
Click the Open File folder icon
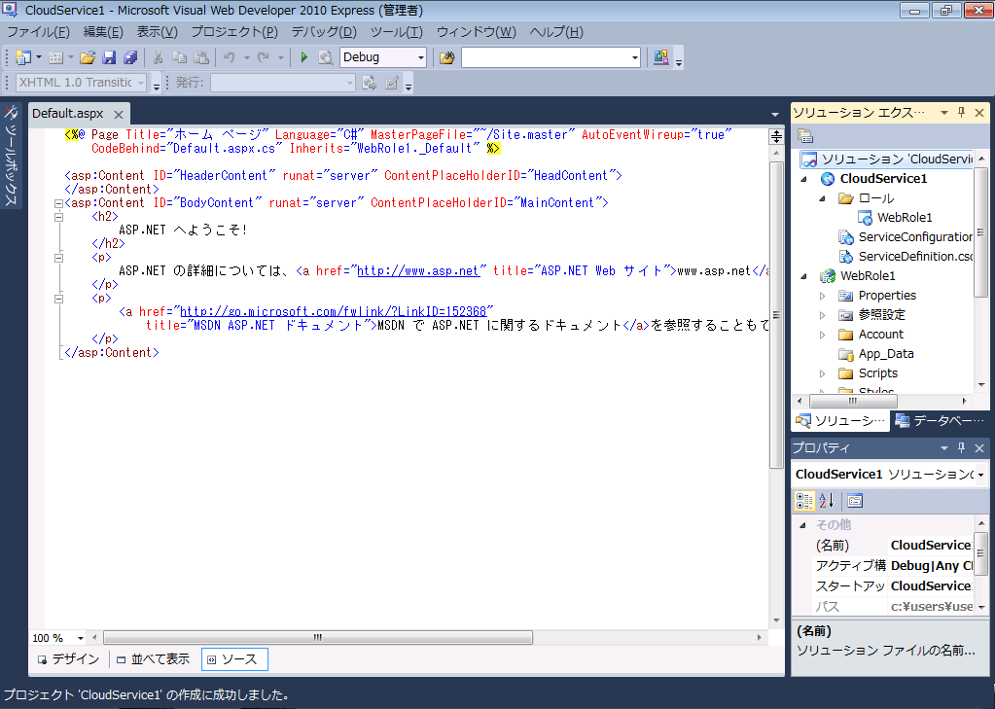88,57
